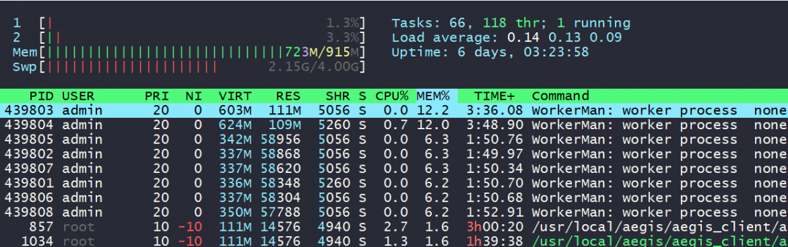This screenshot has width=788, height=247.
Task: Sort processes by the MEM% column header
Action: [436, 96]
